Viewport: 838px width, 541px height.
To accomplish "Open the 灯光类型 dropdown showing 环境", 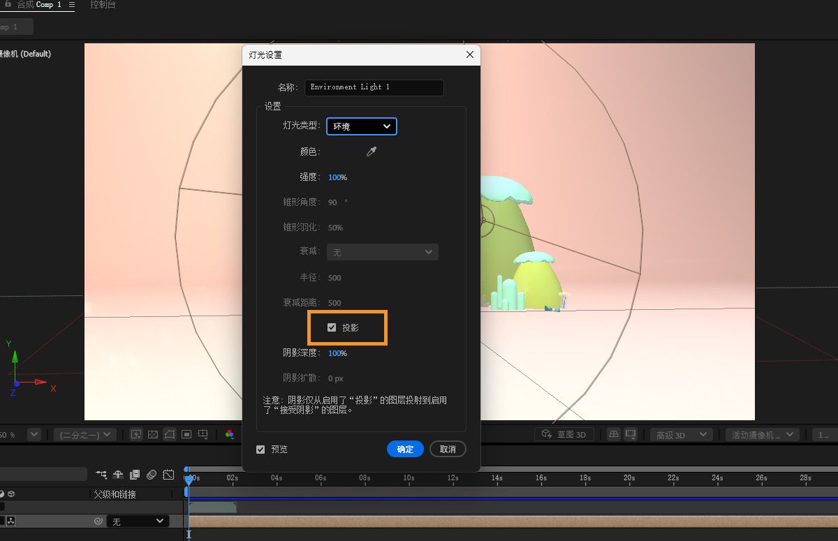I will [x=361, y=126].
